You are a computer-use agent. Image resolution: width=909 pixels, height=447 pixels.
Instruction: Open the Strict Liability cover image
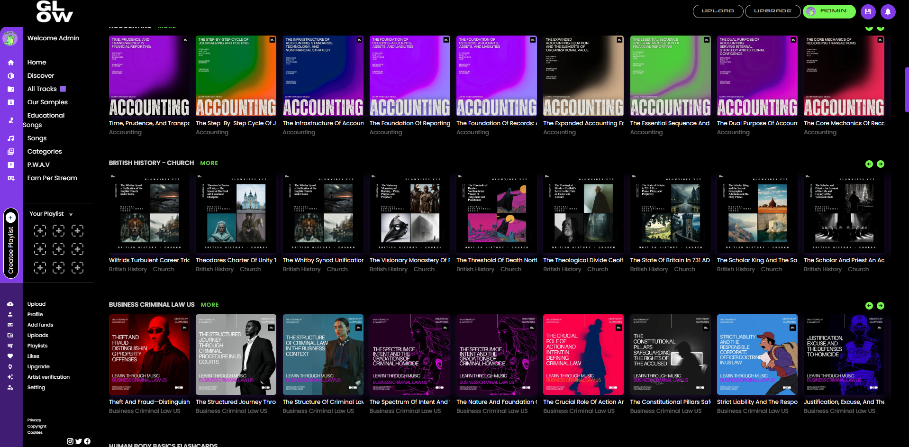point(757,355)
